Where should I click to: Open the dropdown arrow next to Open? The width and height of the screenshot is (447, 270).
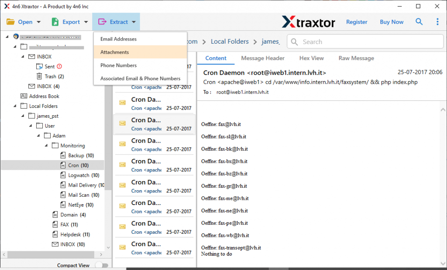(x=39, y=21)
